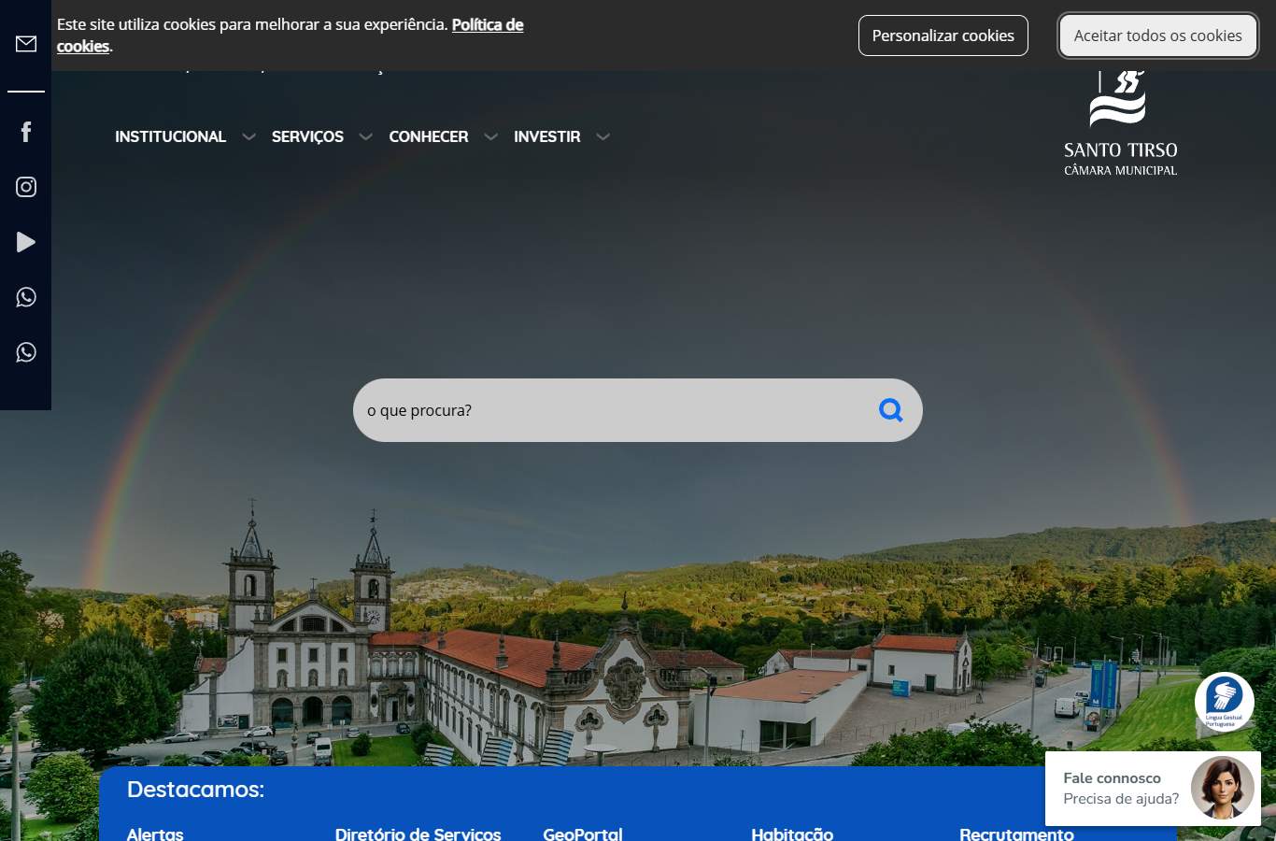1276x841 pixels.
Task: Open the last WhatsApp icon in the sidebar
Action: click(x=26, y=352)
